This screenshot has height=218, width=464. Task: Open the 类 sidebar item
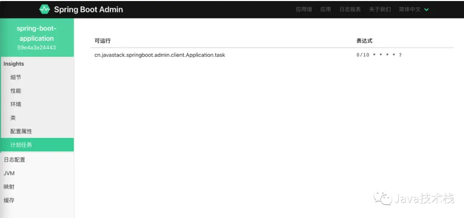tap(37, 117)
